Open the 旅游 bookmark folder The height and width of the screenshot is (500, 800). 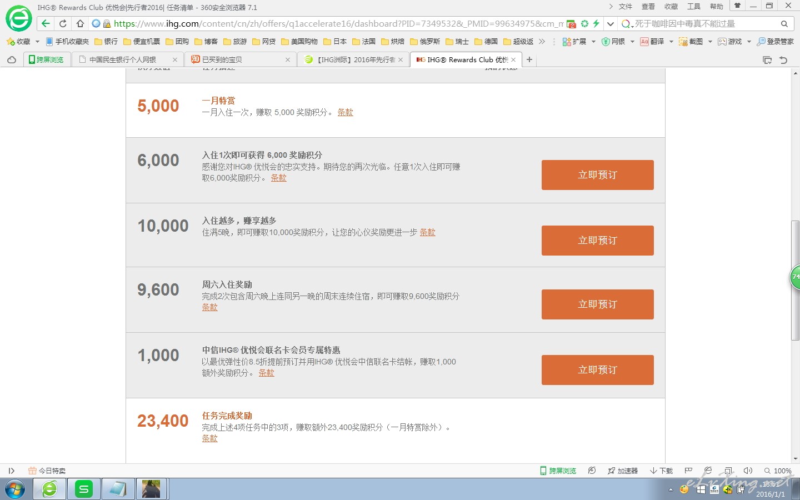(x=235, y=42)
